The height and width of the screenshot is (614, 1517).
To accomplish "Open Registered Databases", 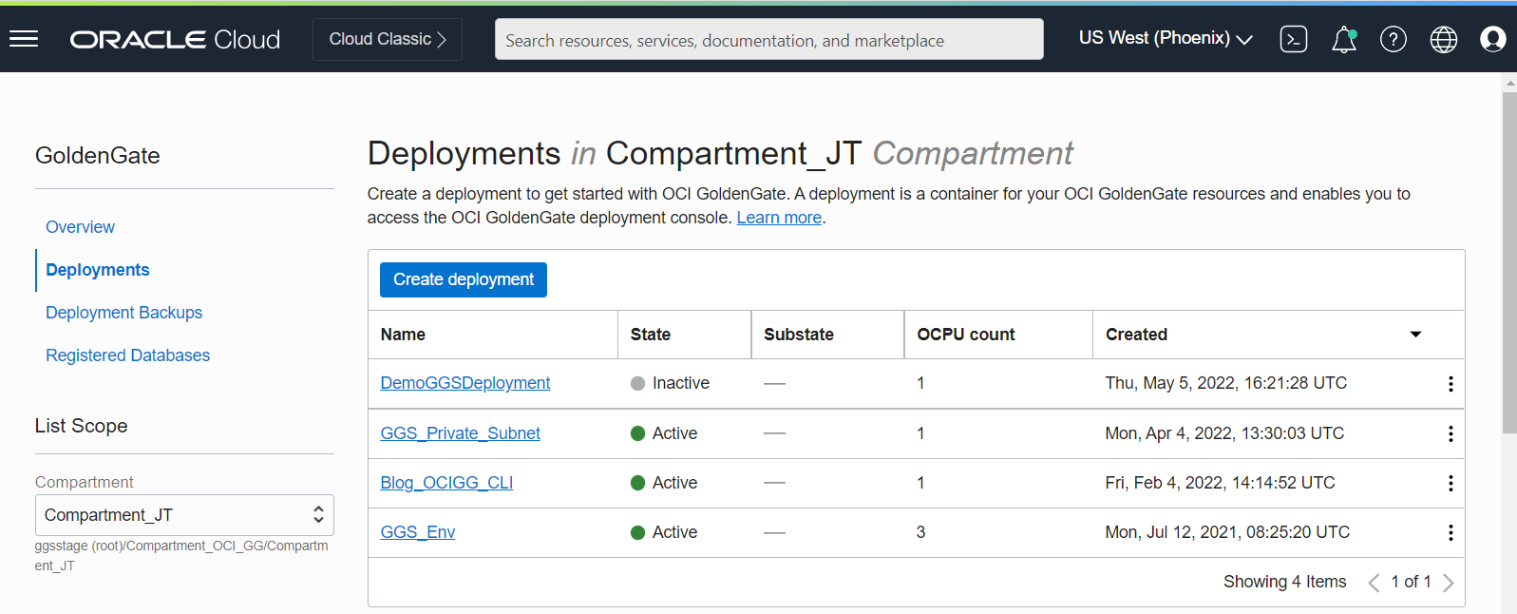I will 127,355.
